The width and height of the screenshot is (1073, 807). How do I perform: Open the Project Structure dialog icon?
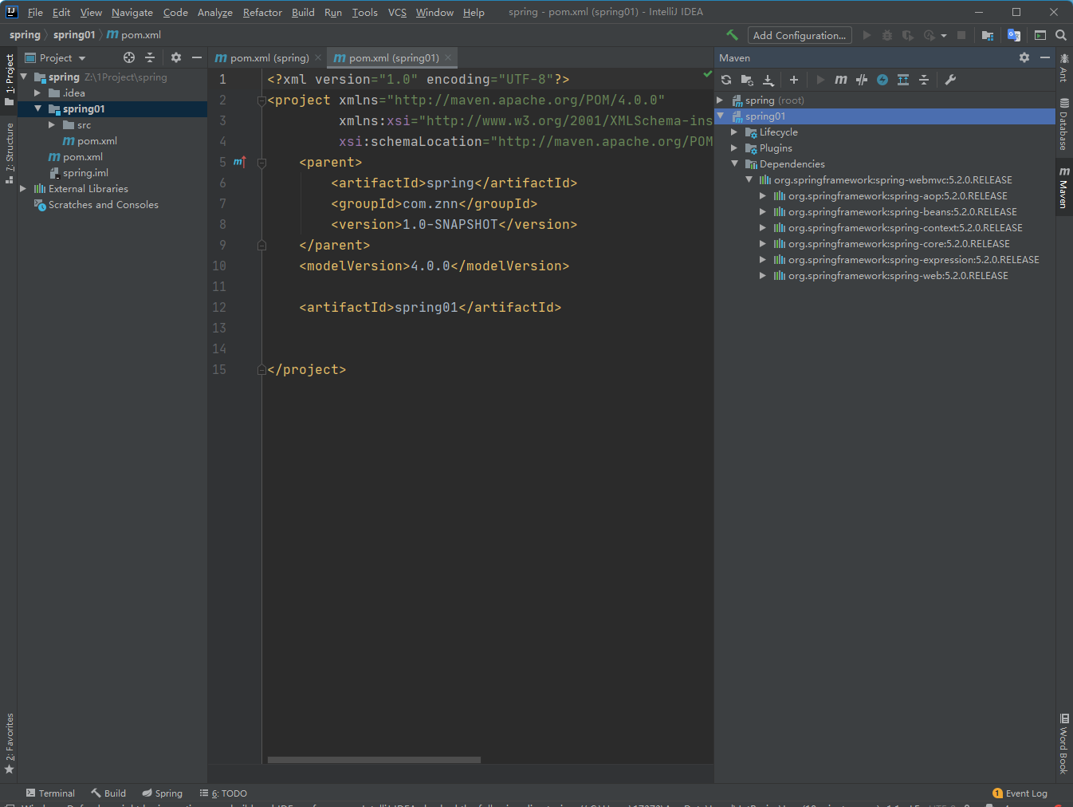click(988, 35)
